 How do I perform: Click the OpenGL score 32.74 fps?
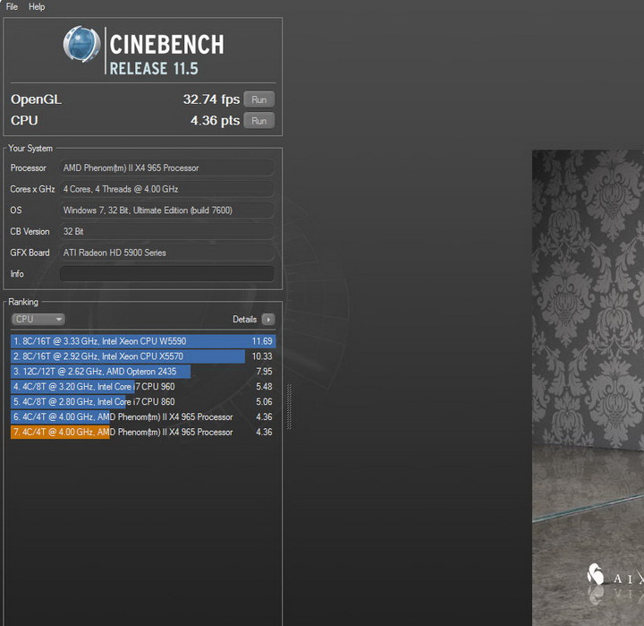point(211,99)
